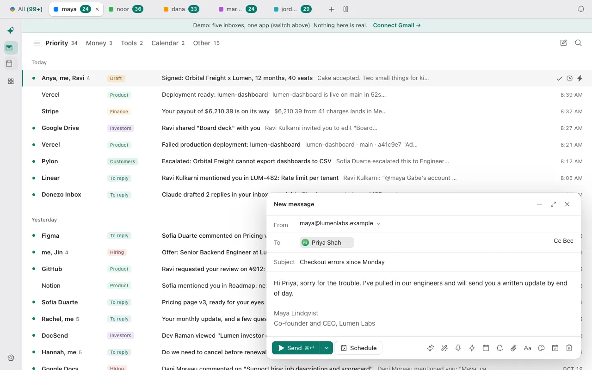Image resolution: width=592 pixels, height=370 pixels.
Task: Open settings gear in left sidebar
Action: click(x=11, y=358)
